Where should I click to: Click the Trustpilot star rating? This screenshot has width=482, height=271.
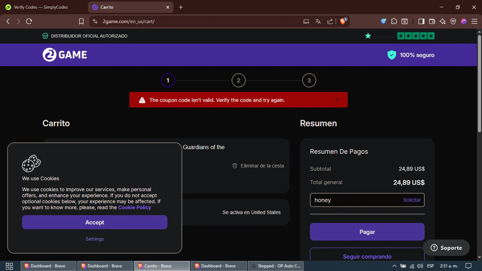pyautogui.click(x=416, y=36)
